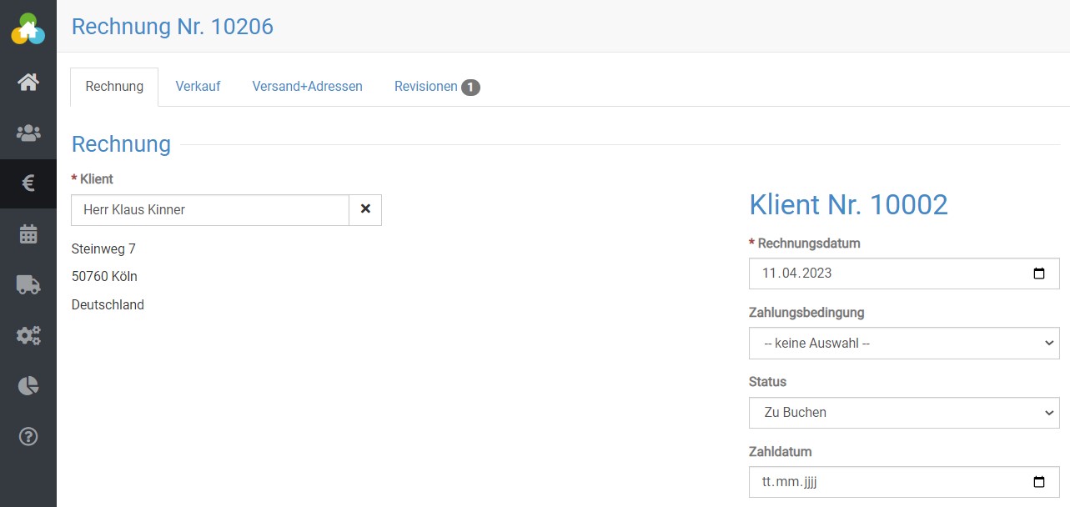Screen dimensions: 1070x507
Task: Click the Klient Nr. 10002 heading link
Action: (x=848, y=204)
